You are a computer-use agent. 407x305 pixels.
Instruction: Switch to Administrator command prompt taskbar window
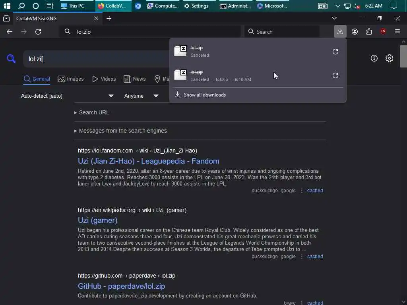pos(235,6)
